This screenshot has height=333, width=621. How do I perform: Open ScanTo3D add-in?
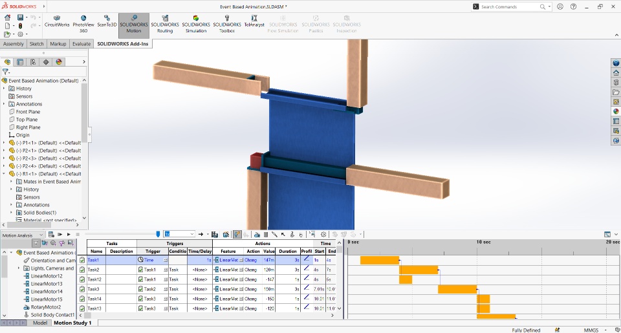tap(107, 21)
